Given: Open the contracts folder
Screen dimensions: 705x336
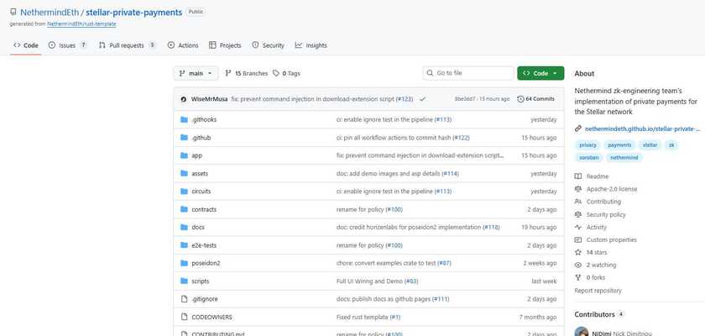Looking at the screenshot, I should pos(203,209).
